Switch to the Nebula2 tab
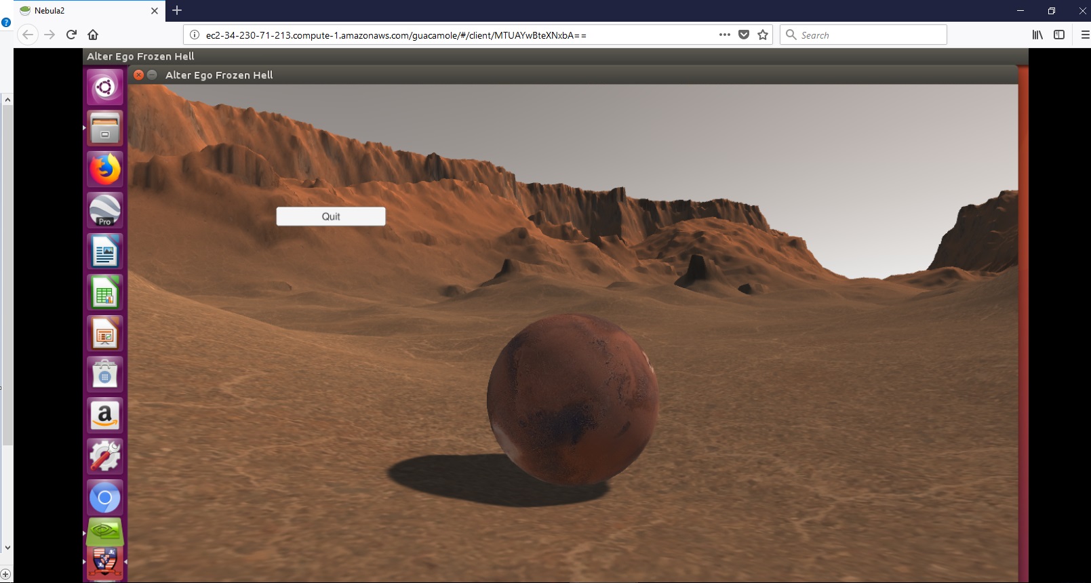1091x583 pixels. pyautogui.click(x=81, y=11)
